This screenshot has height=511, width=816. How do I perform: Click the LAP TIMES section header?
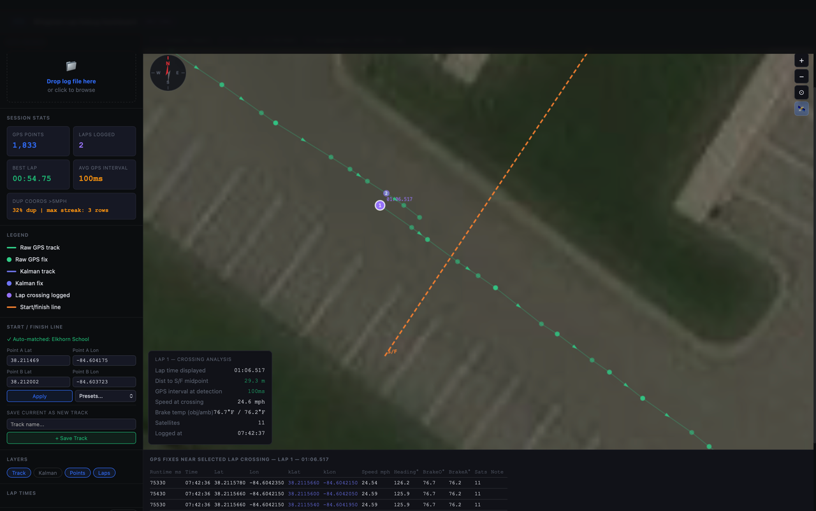tap(21, 493)
